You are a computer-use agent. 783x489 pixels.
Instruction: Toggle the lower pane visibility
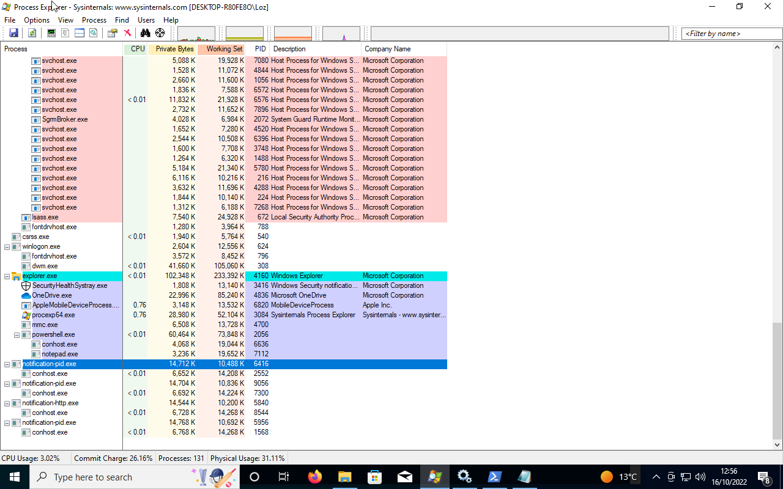pos(80,32)
